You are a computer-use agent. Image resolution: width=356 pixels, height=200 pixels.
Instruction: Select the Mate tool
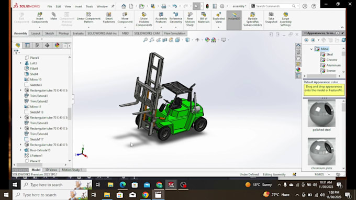pyautogui.click(x=53, y=16)
